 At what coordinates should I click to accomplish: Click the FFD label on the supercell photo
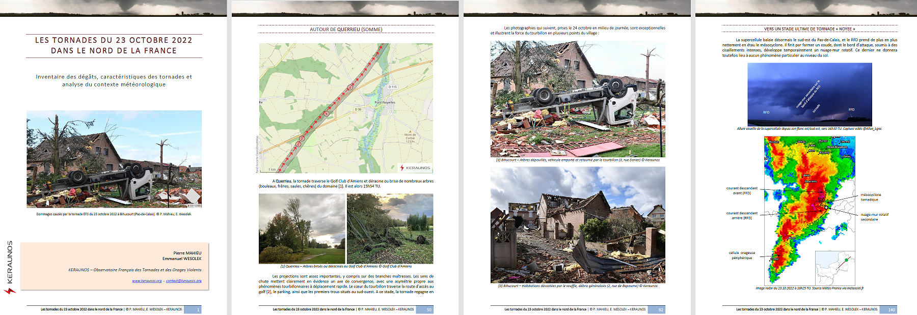tap(851, 109)
